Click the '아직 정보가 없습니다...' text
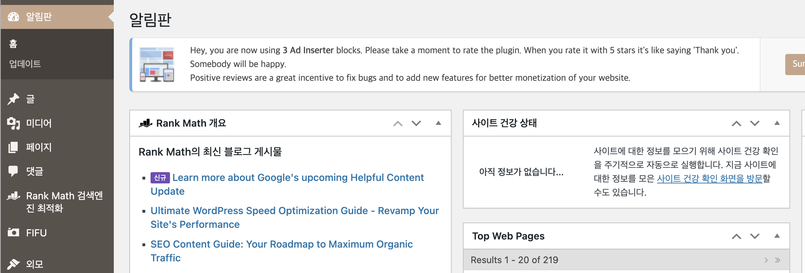 (521, 172)
